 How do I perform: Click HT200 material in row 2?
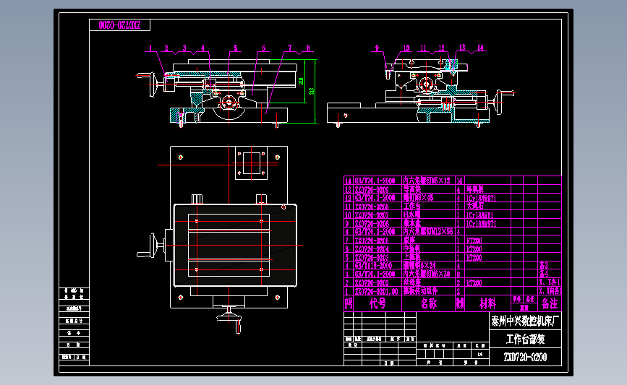point(474,282)
